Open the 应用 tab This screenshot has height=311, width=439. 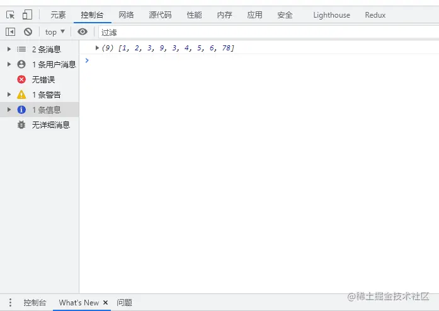pyautogui.click(x=255, y=15)
